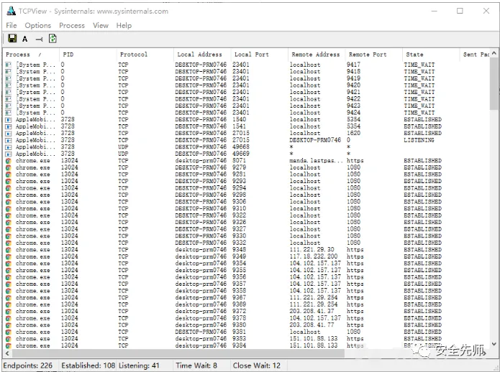Open the View menu
Screen dimensions: 500x372
pos(101,25)
